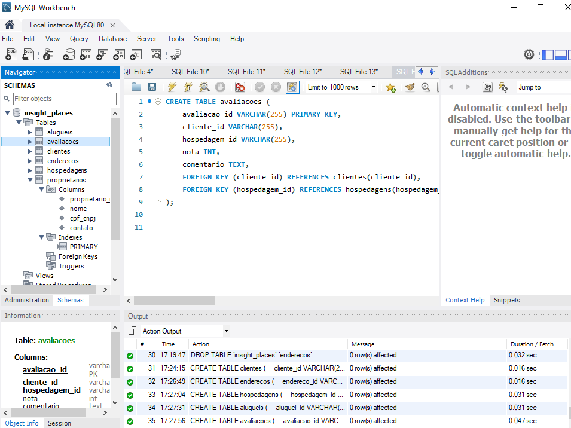This screenshot has height=428, width=571.
Task: Save query to favorites star icon
Action: [x=391, y=87]
